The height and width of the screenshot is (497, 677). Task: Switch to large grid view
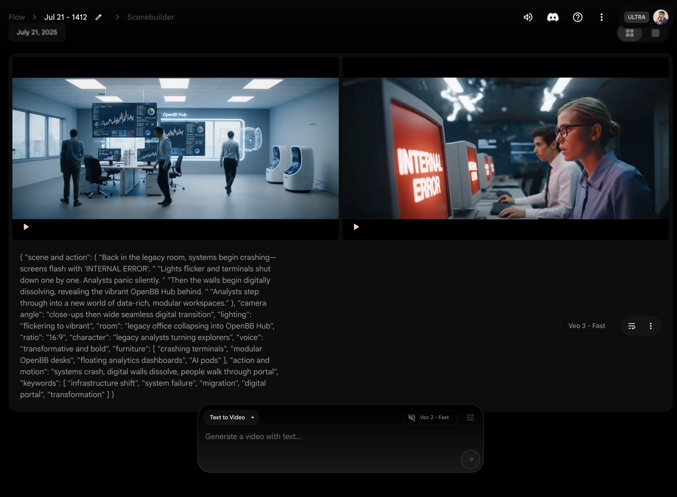click(x=630, y=33)
